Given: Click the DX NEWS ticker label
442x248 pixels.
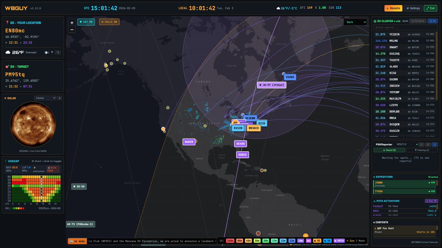Looking at the screenshot, I should pos(77,241).
